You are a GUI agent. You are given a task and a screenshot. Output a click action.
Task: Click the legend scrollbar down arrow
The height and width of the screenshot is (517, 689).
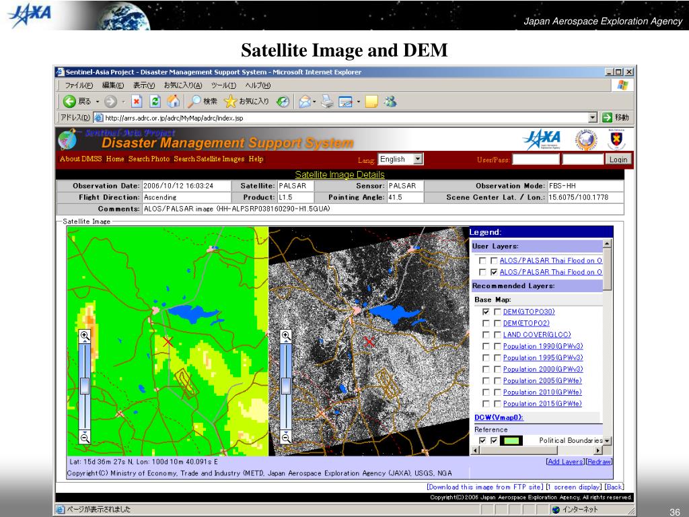point(607,440)
